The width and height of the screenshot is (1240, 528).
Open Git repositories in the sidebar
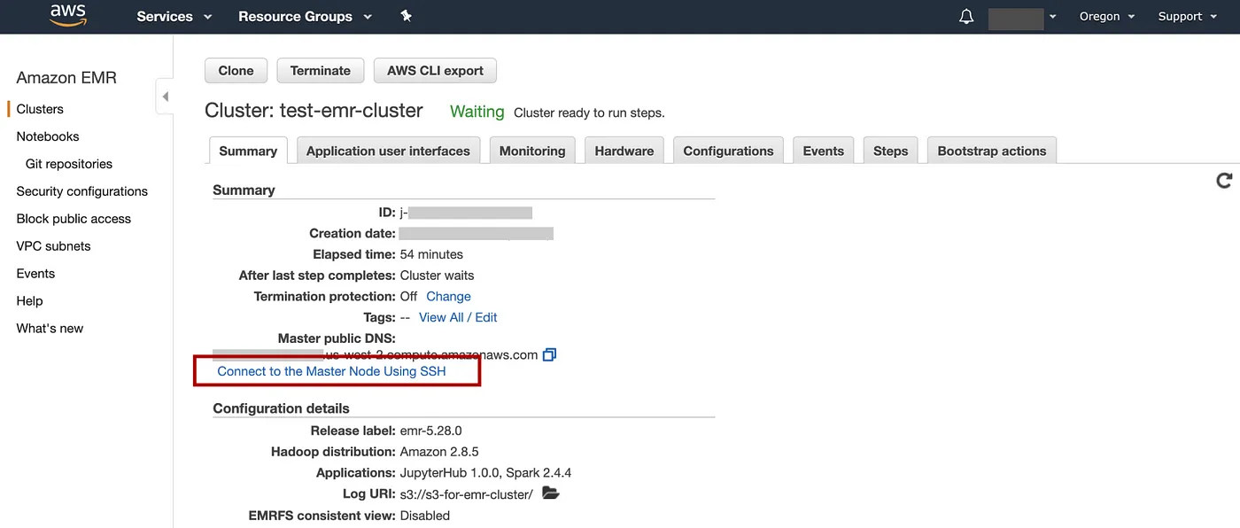[69, 164]
